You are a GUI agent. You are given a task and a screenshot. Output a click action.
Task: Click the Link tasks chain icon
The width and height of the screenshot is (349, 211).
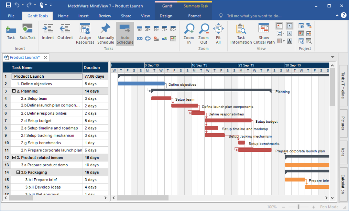pos(140,38)
